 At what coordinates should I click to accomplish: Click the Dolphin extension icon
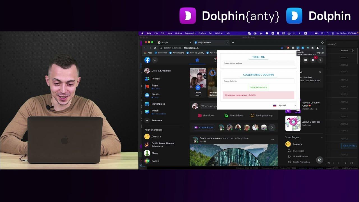pyautogui.click(x=298, y=48)
